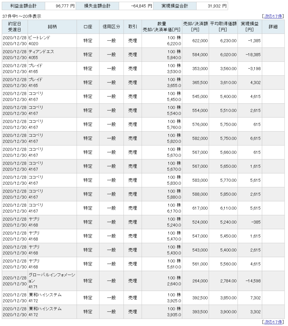
Task: Click the realized loss value -14,598
Action: pyautogui.click(x=252, y=281)
